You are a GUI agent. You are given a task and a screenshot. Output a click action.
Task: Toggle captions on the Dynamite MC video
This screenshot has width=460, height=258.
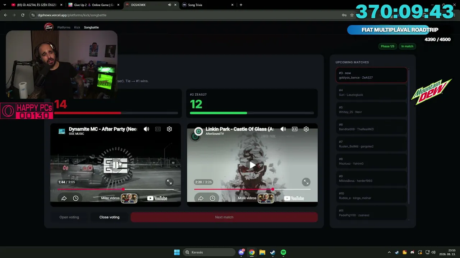pyautogui.click(x=158, y=129)
